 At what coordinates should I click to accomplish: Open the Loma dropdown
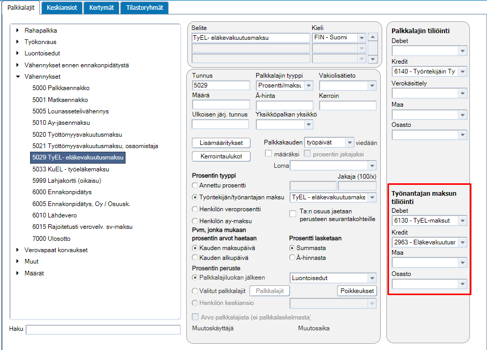[372, 166]
